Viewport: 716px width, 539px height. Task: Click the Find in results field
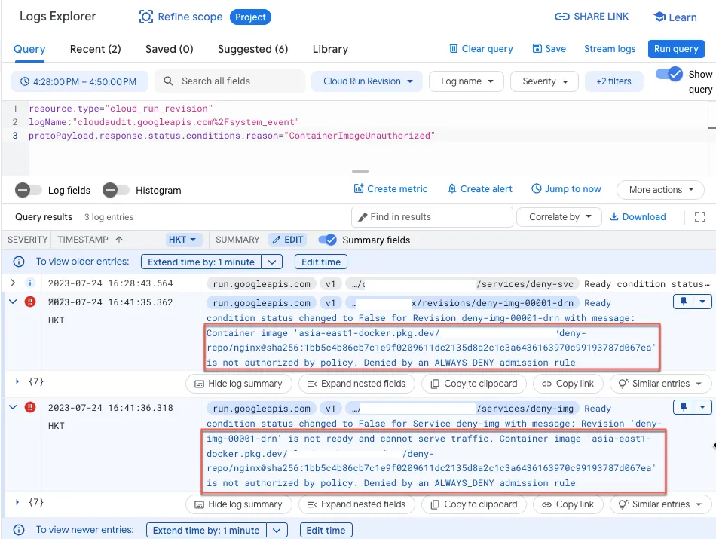pos(432,217)
